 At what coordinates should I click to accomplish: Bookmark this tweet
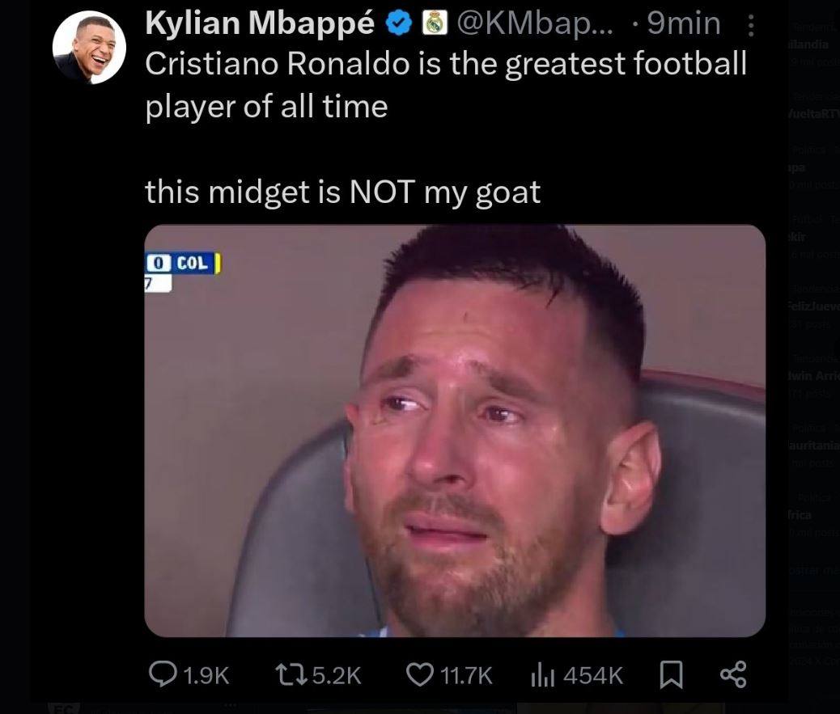coord(670,674)
